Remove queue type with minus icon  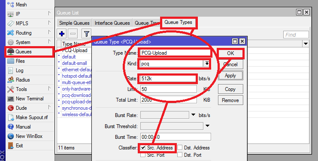tap(73, 34)
